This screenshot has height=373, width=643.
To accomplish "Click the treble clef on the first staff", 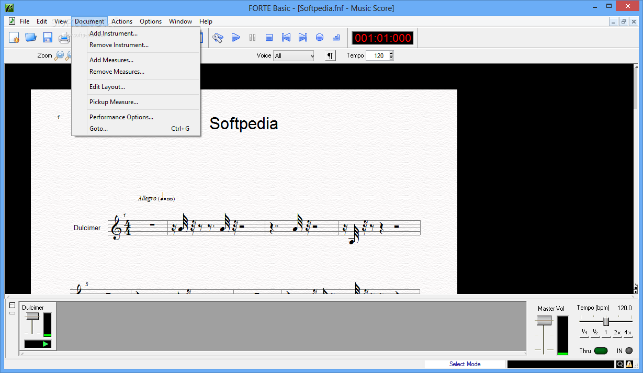I will [x=116, y=228].
